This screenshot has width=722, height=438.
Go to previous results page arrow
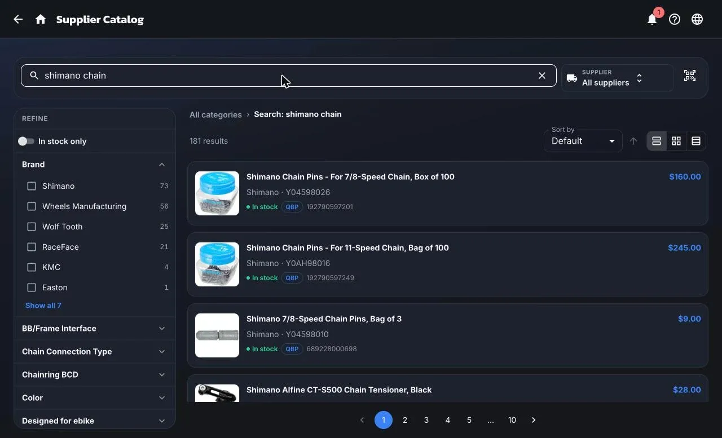tap(362, 420)
